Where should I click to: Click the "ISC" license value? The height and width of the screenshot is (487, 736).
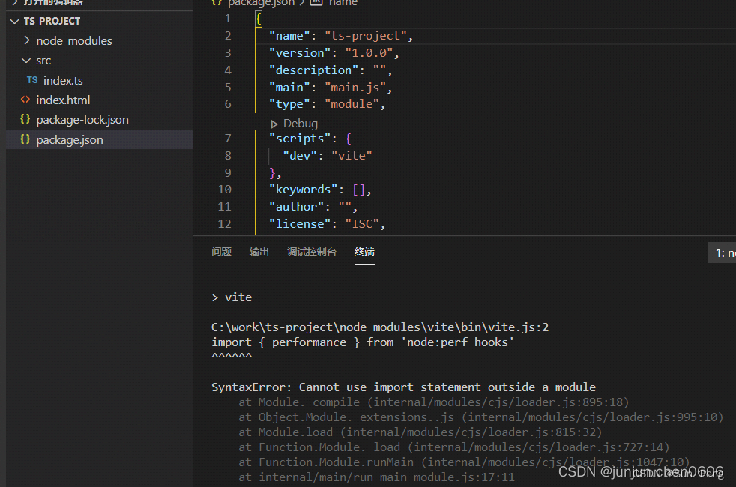pos(362,224)
